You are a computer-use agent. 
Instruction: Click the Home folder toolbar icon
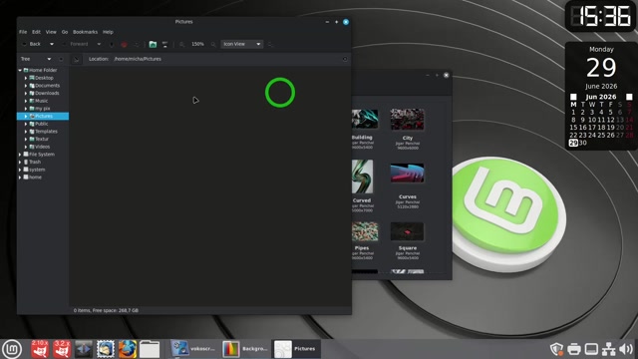click(x=153, y=44)
